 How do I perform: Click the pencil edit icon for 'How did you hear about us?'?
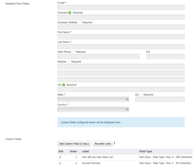(x=60, y=157)
